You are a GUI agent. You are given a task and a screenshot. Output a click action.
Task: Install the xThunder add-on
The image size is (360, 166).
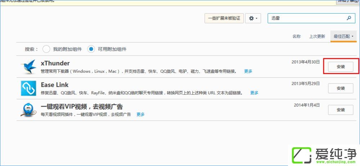341,67
